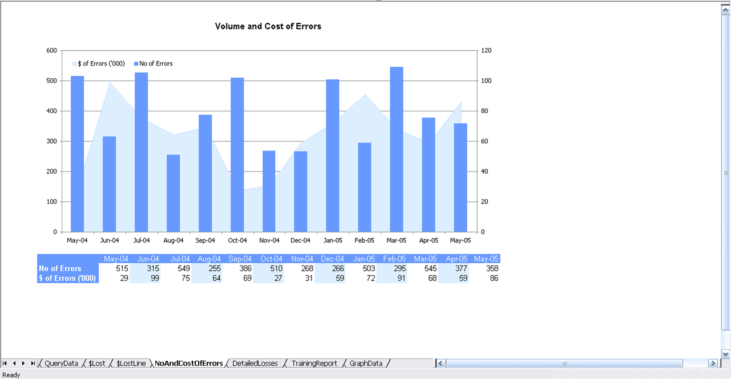Open the DetailedLosses sheet tab
Screen dimensions: 731x379
click(x=255, y=364)
